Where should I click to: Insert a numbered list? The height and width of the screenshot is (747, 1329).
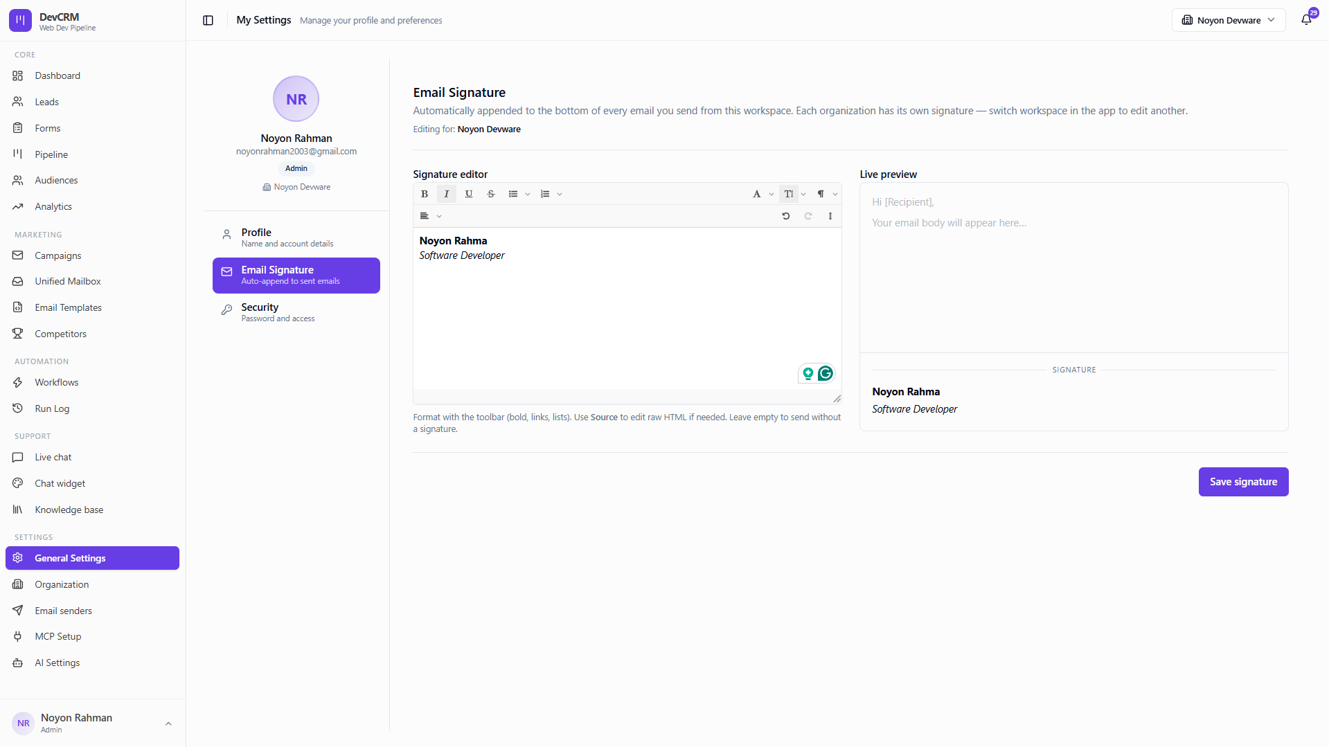point(545,194)
